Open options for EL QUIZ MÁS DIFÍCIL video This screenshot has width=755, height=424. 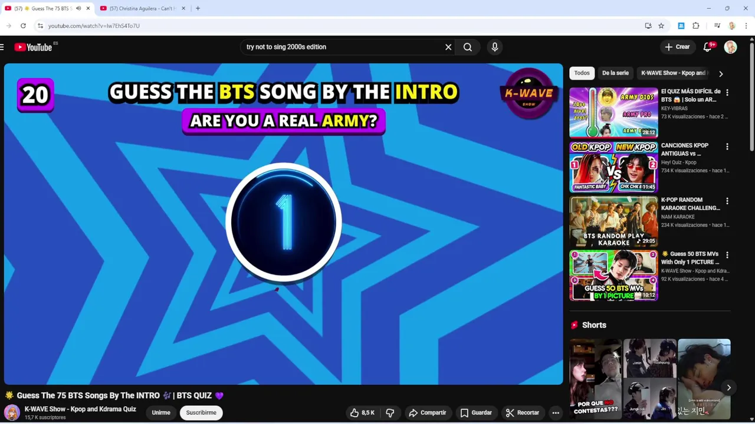(727, 92)
